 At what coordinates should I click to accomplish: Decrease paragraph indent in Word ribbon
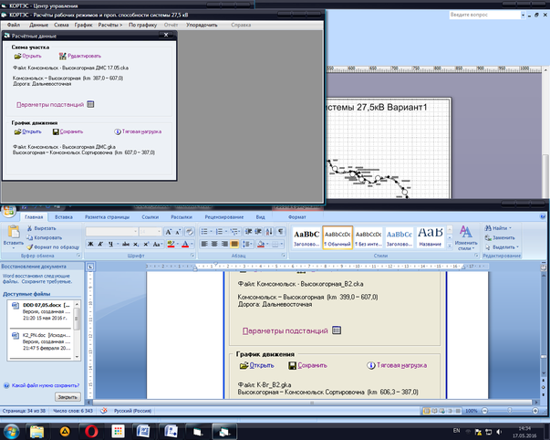(x=248, y=232)
